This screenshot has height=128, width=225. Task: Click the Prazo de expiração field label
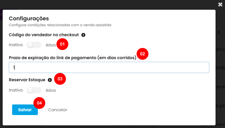pos(72,58)
